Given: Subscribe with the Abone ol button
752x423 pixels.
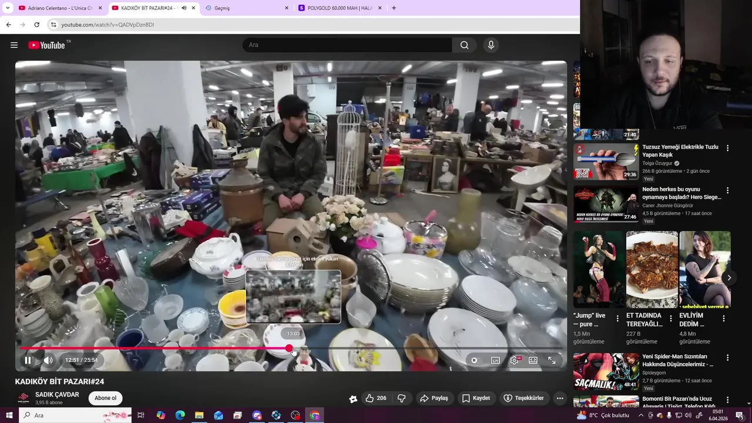Looking at the screenshot, I should pyautogui.click(x=106, y=398).
